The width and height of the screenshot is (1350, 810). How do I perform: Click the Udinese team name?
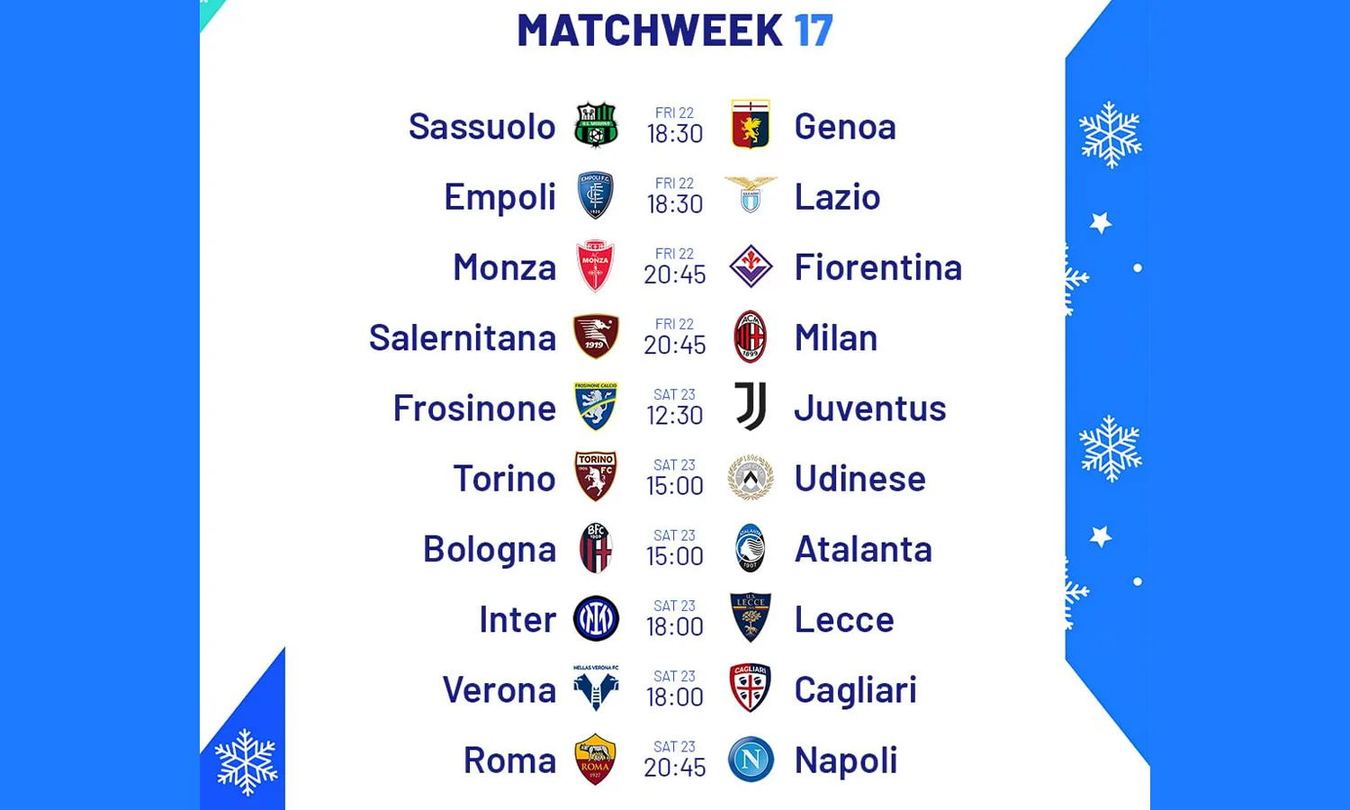click(x=859, y=478)
